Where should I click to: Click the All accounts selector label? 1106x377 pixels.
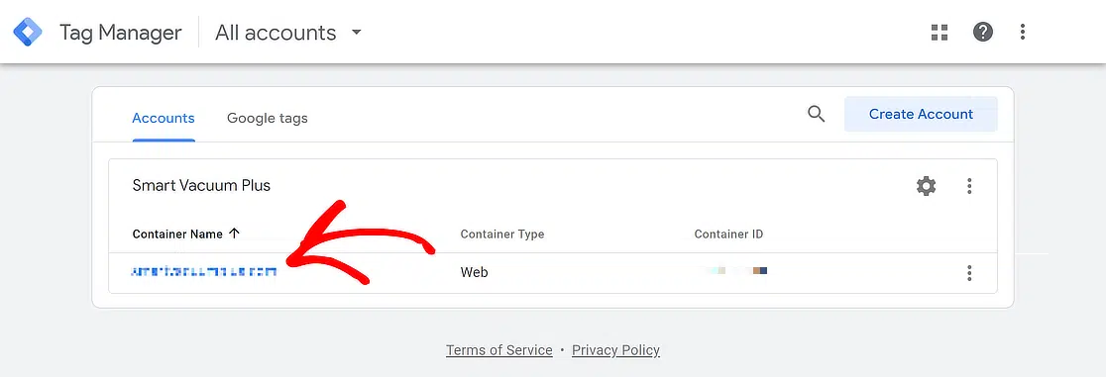(276, 33)
